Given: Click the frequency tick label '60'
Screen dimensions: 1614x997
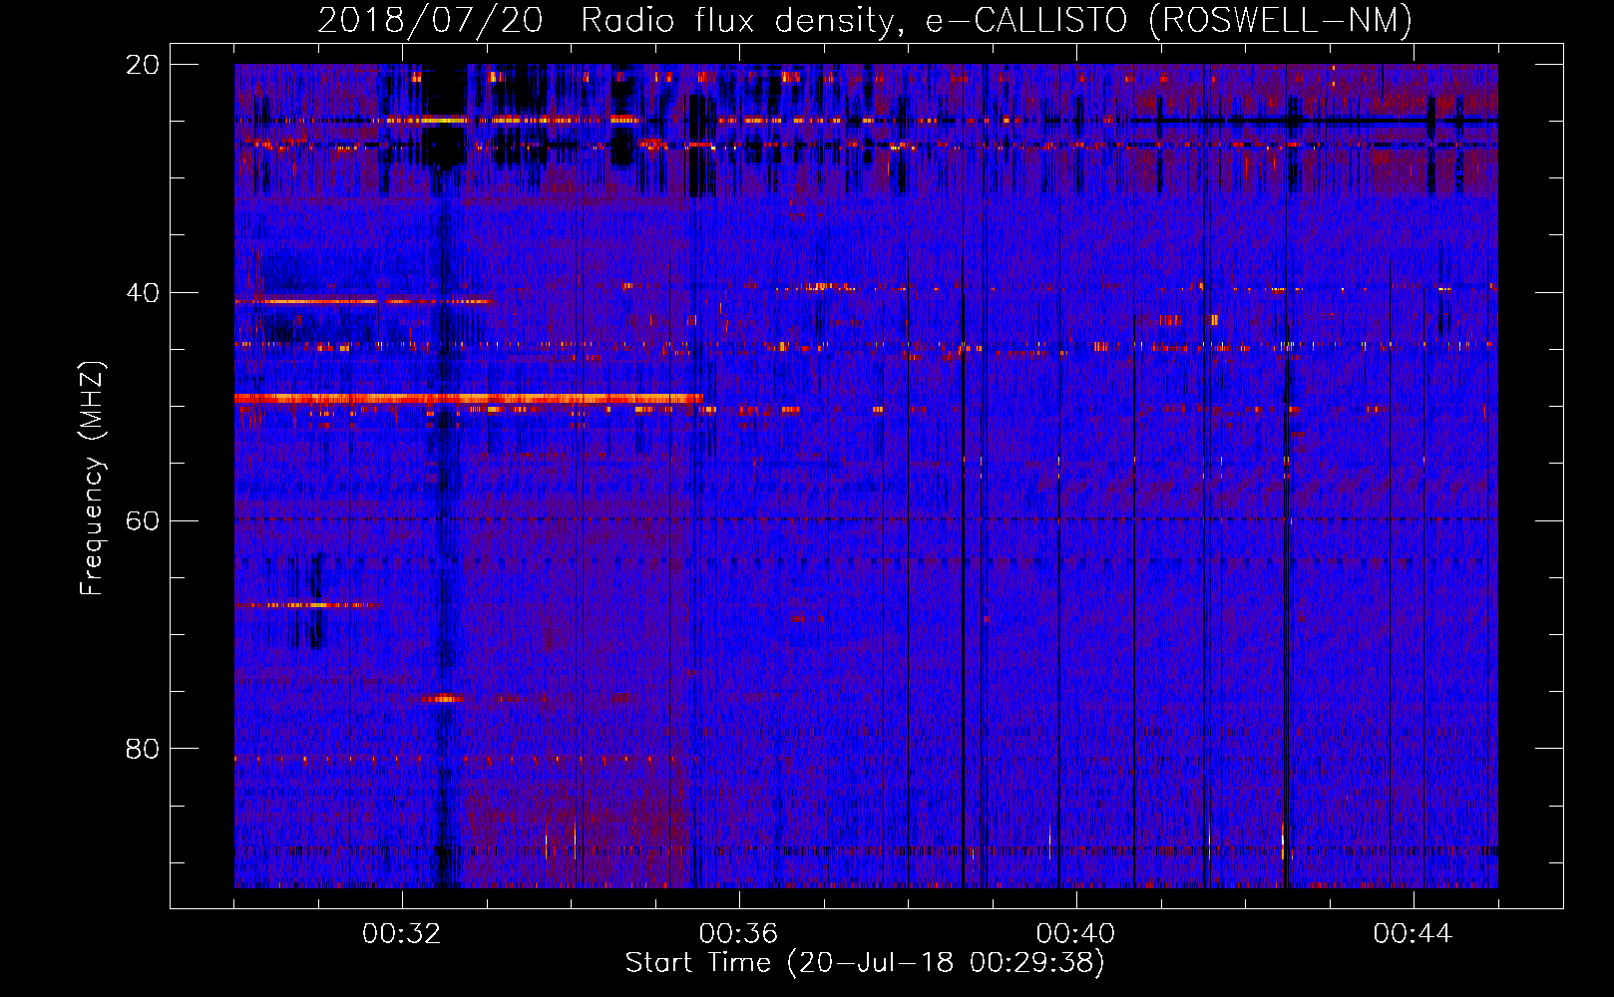Looking at the screenshot, I should (x=142, y=521).
